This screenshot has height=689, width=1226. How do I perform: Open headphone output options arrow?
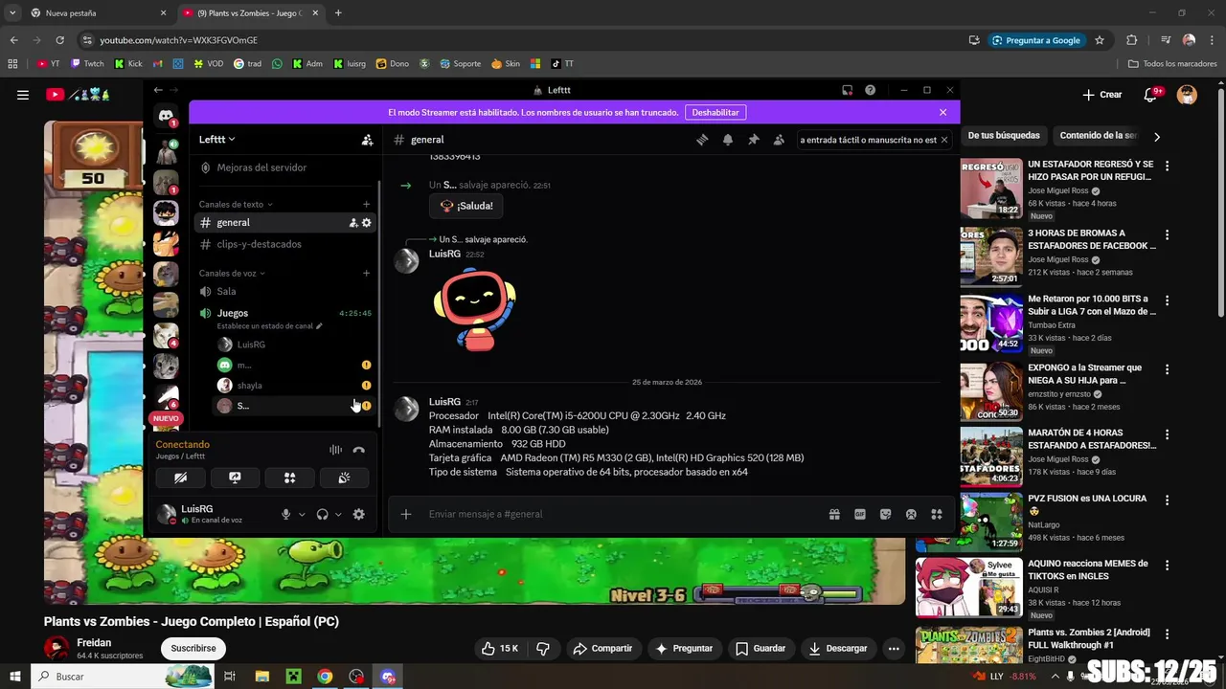click(338, 514)
